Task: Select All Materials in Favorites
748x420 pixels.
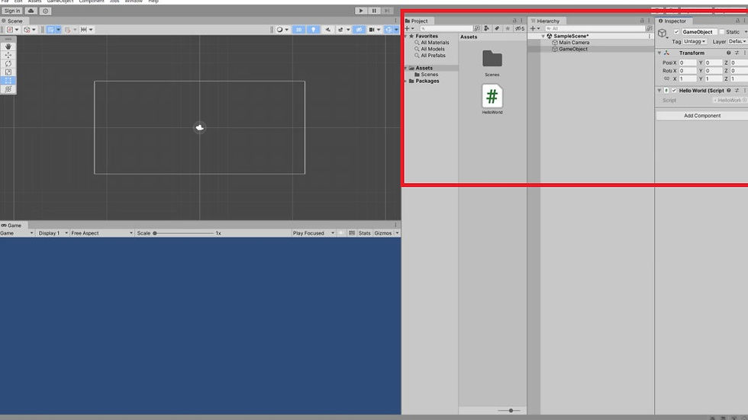Action: (434, 43)
